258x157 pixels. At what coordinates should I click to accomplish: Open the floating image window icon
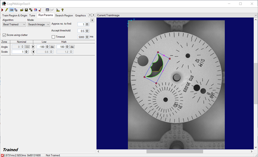16,10
